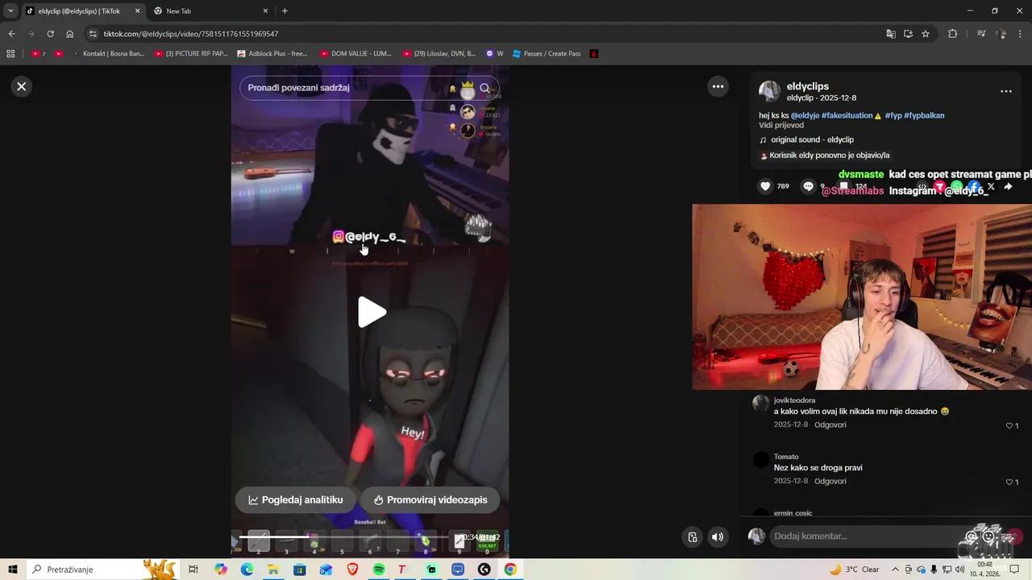Open the browser extensions puzzle icon
The width and height of the screenshot is (1032, 580).
(952, 34)
